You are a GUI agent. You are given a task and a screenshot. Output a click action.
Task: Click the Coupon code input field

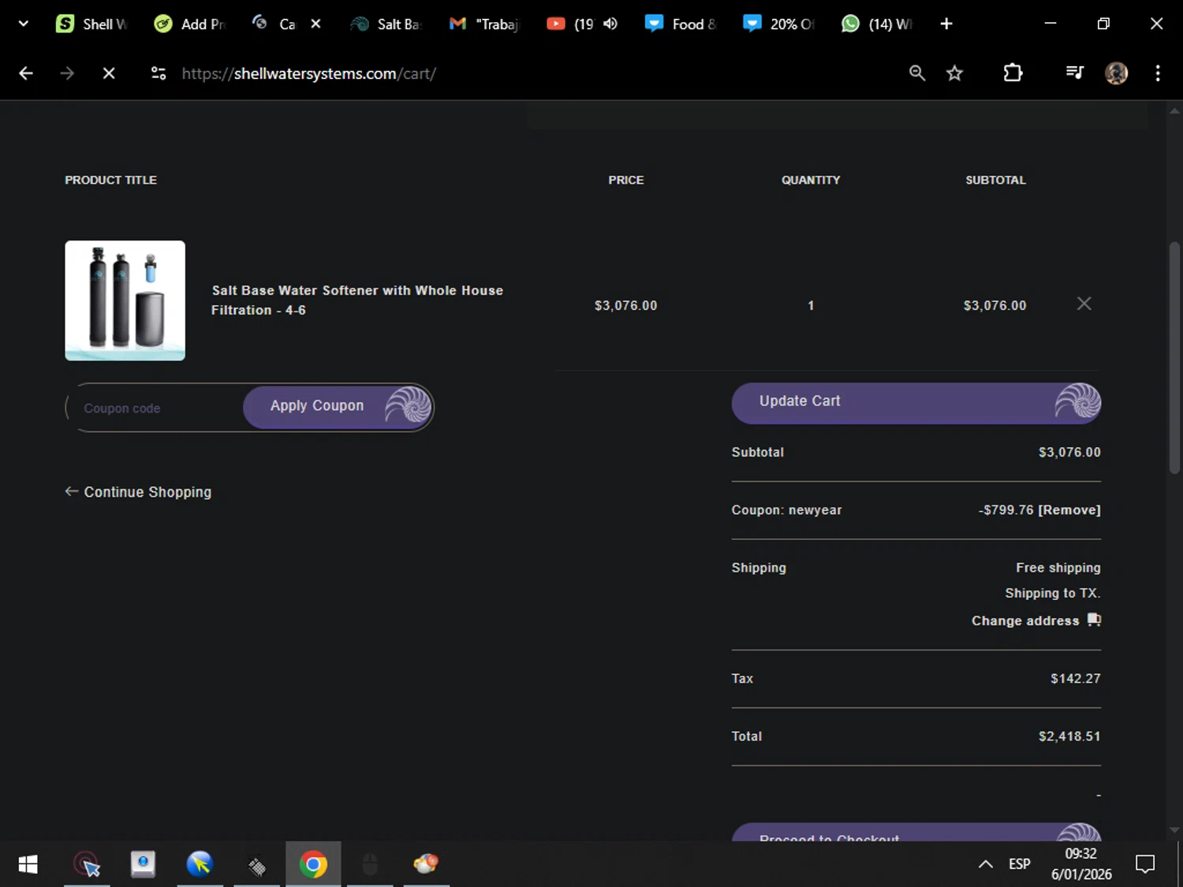click(156, 408)
